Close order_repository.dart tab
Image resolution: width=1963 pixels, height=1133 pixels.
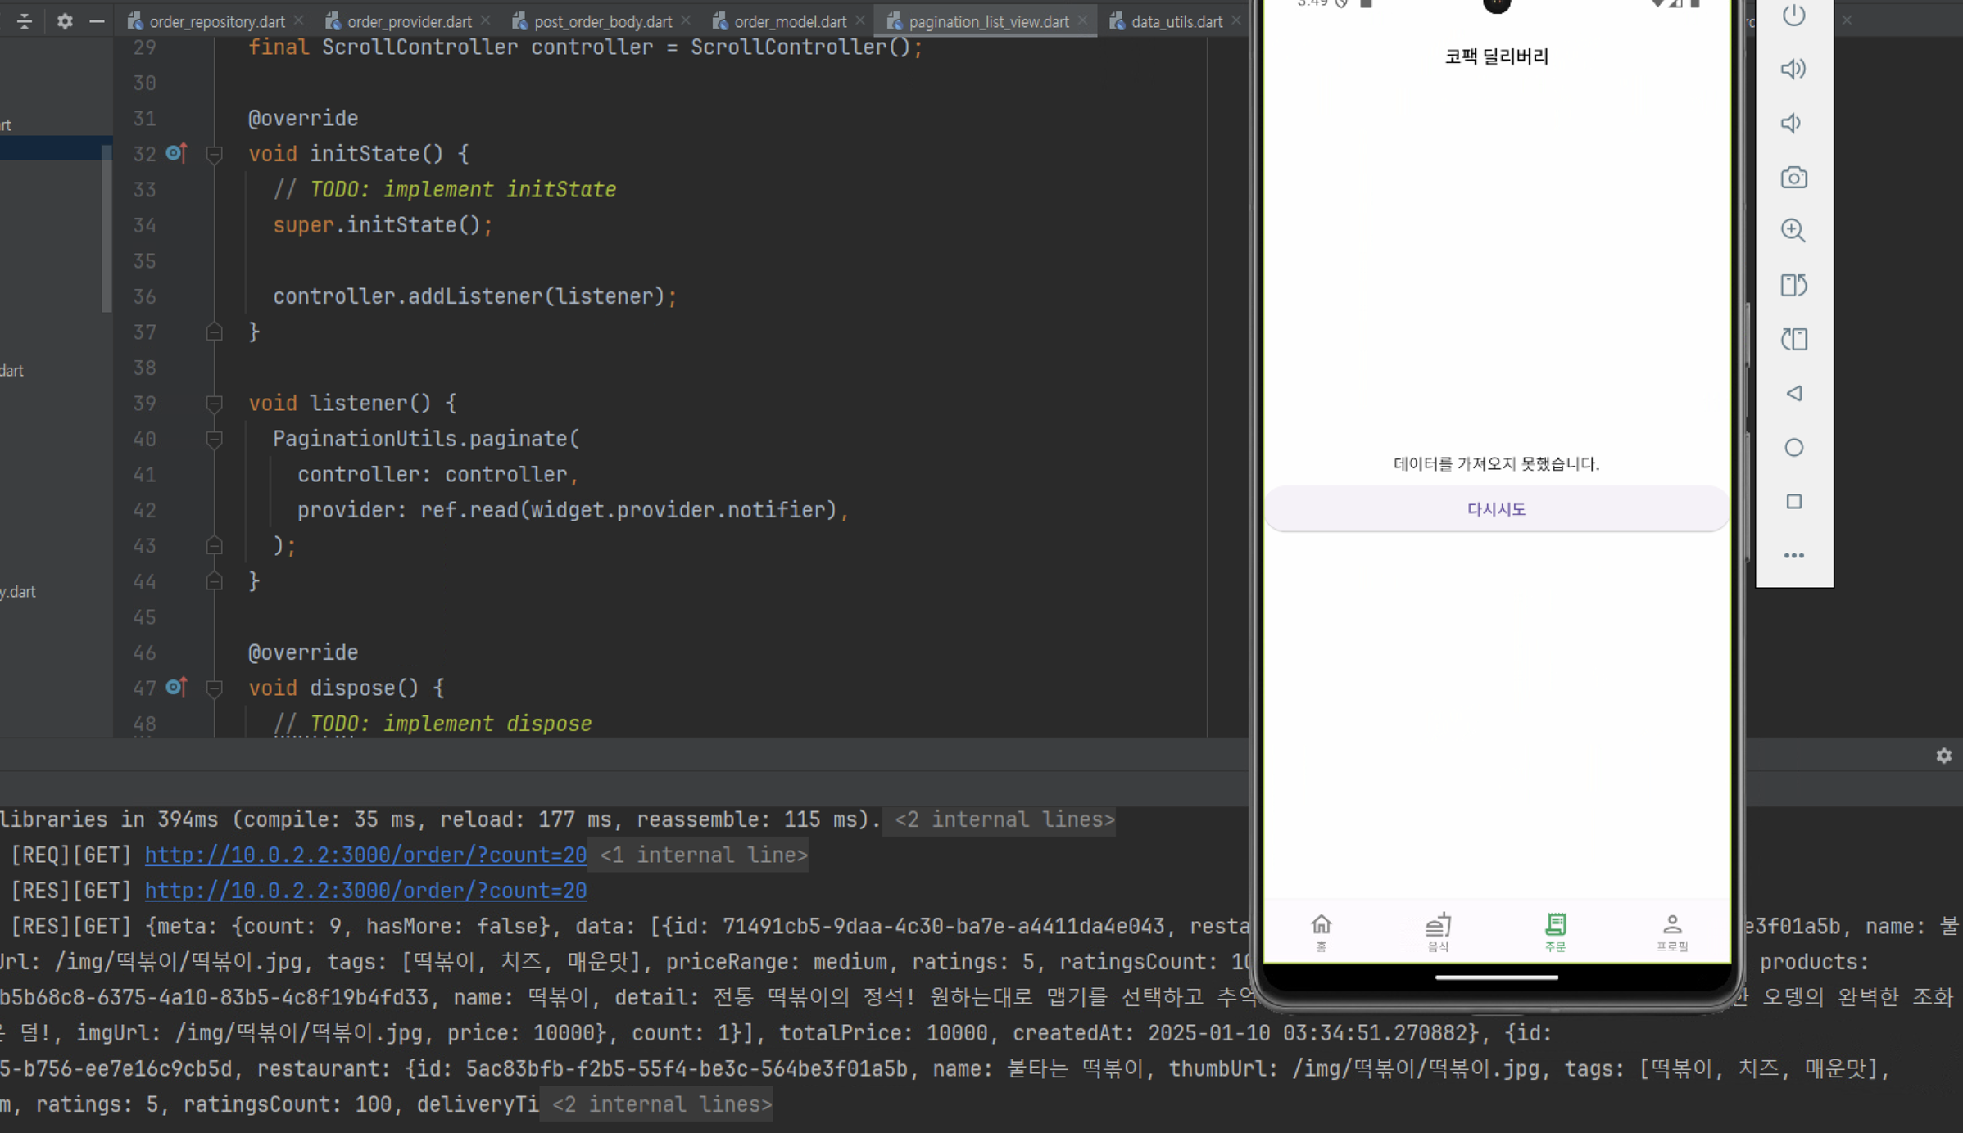(299, 20)
